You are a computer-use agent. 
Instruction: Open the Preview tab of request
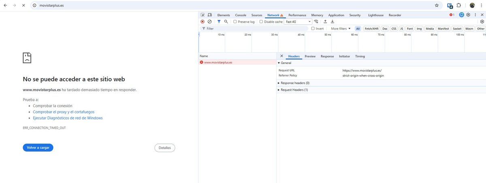coord(310,56)
